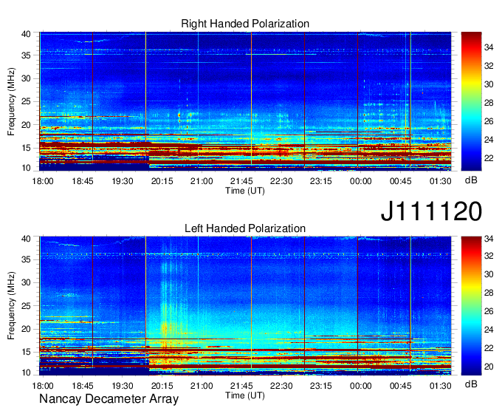This screenshot has height=408, width=502.
Task: Click the 19:30 time tick of Left Handed plot
Action: pyautogui.click(x=123, y=386)
